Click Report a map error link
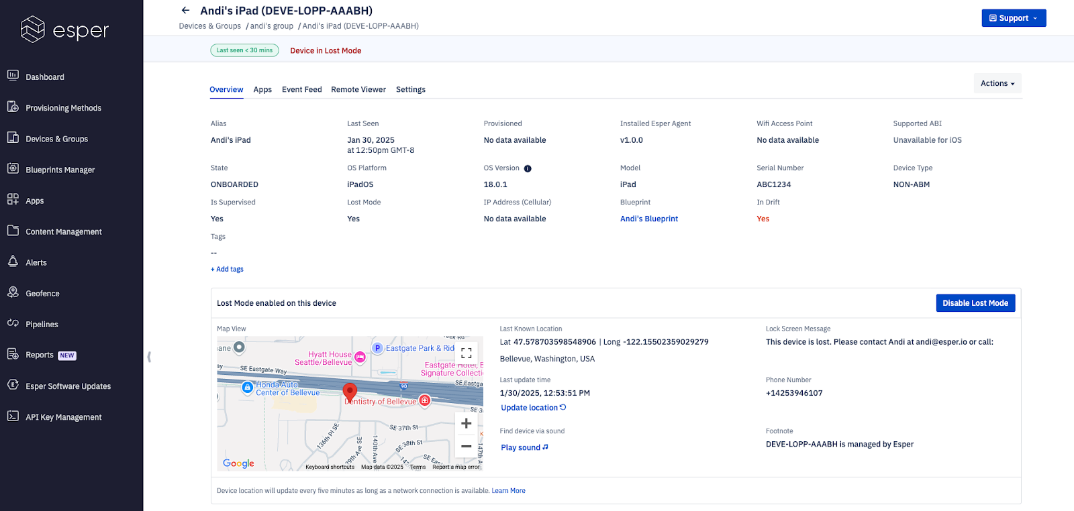The height and width of the screenshot is (511, 1074). pyautogui.click(x=456, y=467)
